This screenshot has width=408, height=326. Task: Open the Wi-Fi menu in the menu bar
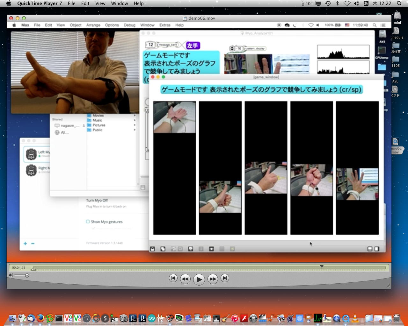coord(347,4)
